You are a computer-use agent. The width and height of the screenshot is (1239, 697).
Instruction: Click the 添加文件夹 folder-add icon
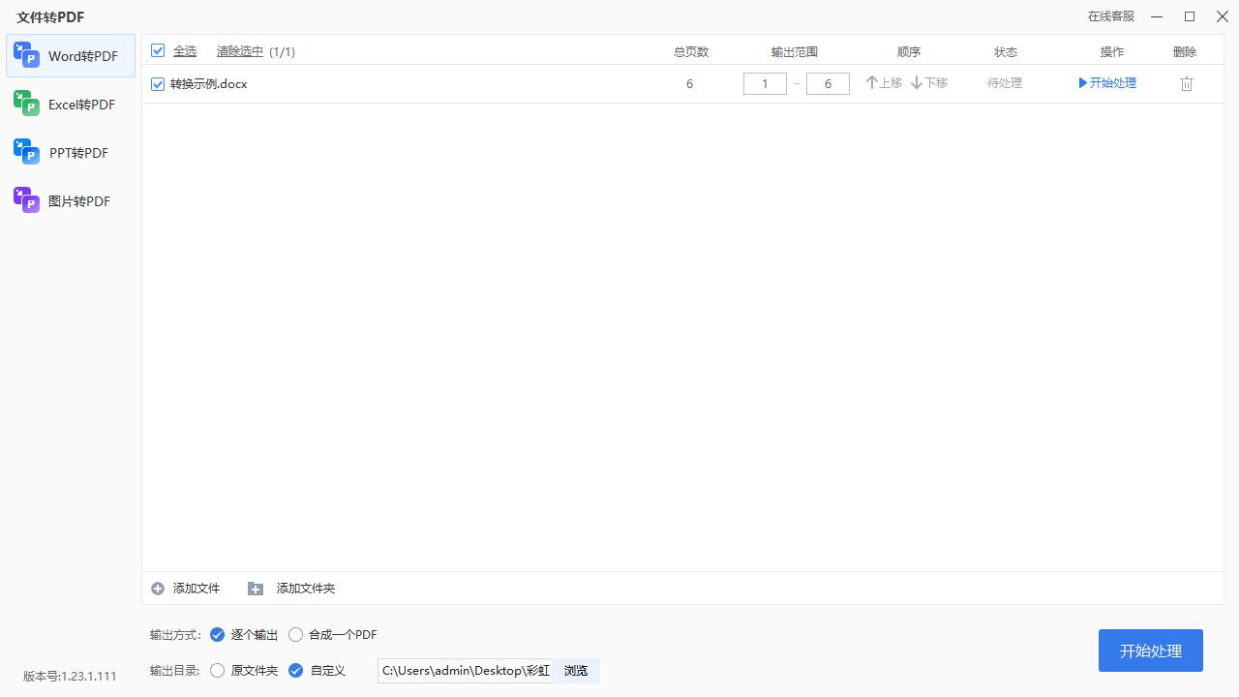(x=256, y=588)
